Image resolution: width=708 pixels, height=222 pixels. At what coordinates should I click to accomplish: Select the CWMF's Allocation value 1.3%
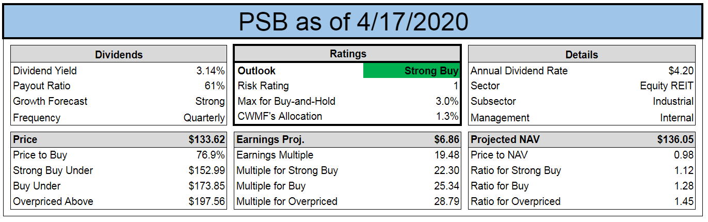[x=447, y=117]
